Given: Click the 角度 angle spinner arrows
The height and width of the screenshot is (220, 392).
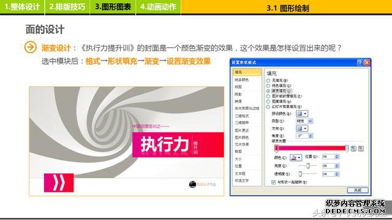Looking at the screenshot, I should [311, 136].
